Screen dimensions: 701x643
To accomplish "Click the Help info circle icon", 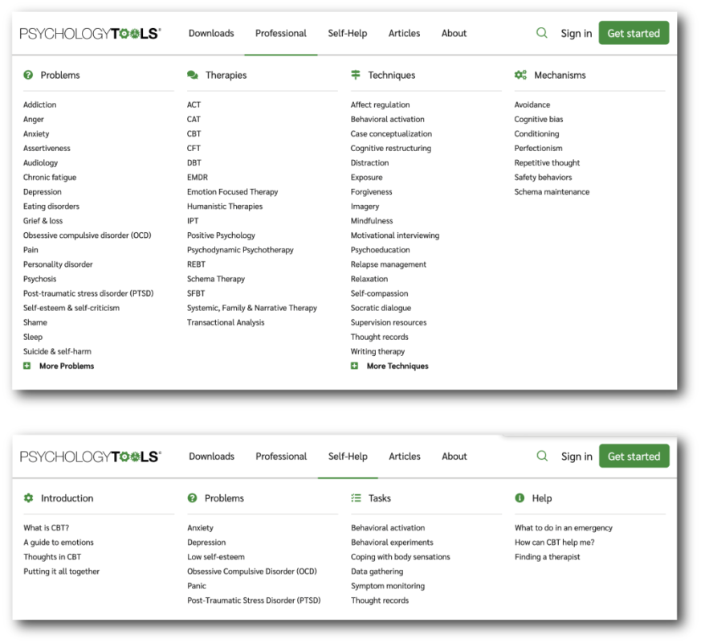I will 520,498.
